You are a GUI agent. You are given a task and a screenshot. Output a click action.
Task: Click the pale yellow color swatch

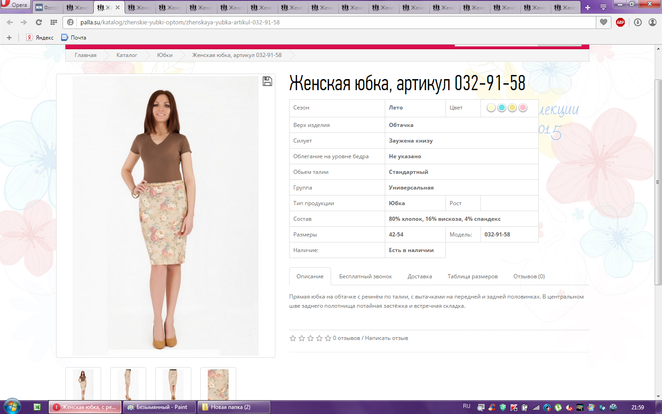tap(491, 108)
